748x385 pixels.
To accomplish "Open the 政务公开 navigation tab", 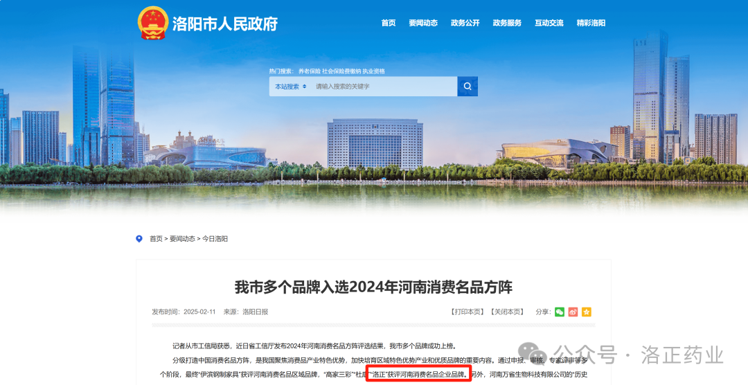I will point(465,23).
